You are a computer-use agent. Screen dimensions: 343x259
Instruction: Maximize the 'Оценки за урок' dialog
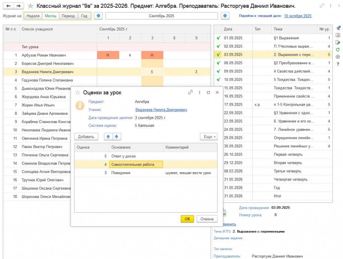tap(208, 93)
